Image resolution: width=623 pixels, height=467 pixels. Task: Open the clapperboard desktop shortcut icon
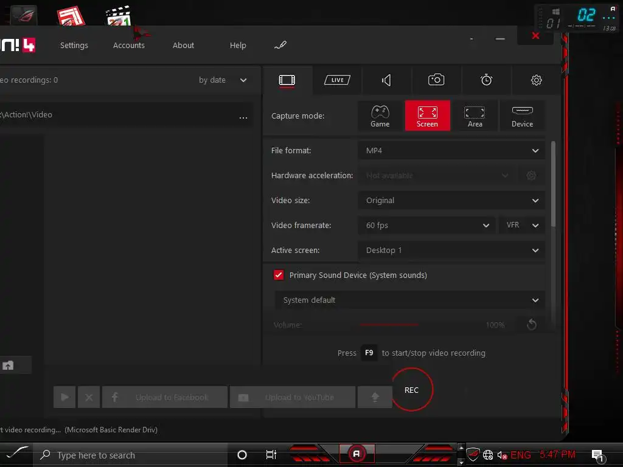(x=119, y=16)
